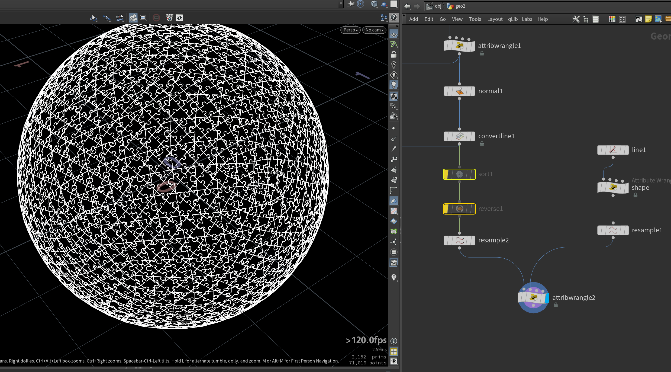Screen dimensions: 671x372
Task: Toggle the background image landscape icon
Action: click(394, 263)
